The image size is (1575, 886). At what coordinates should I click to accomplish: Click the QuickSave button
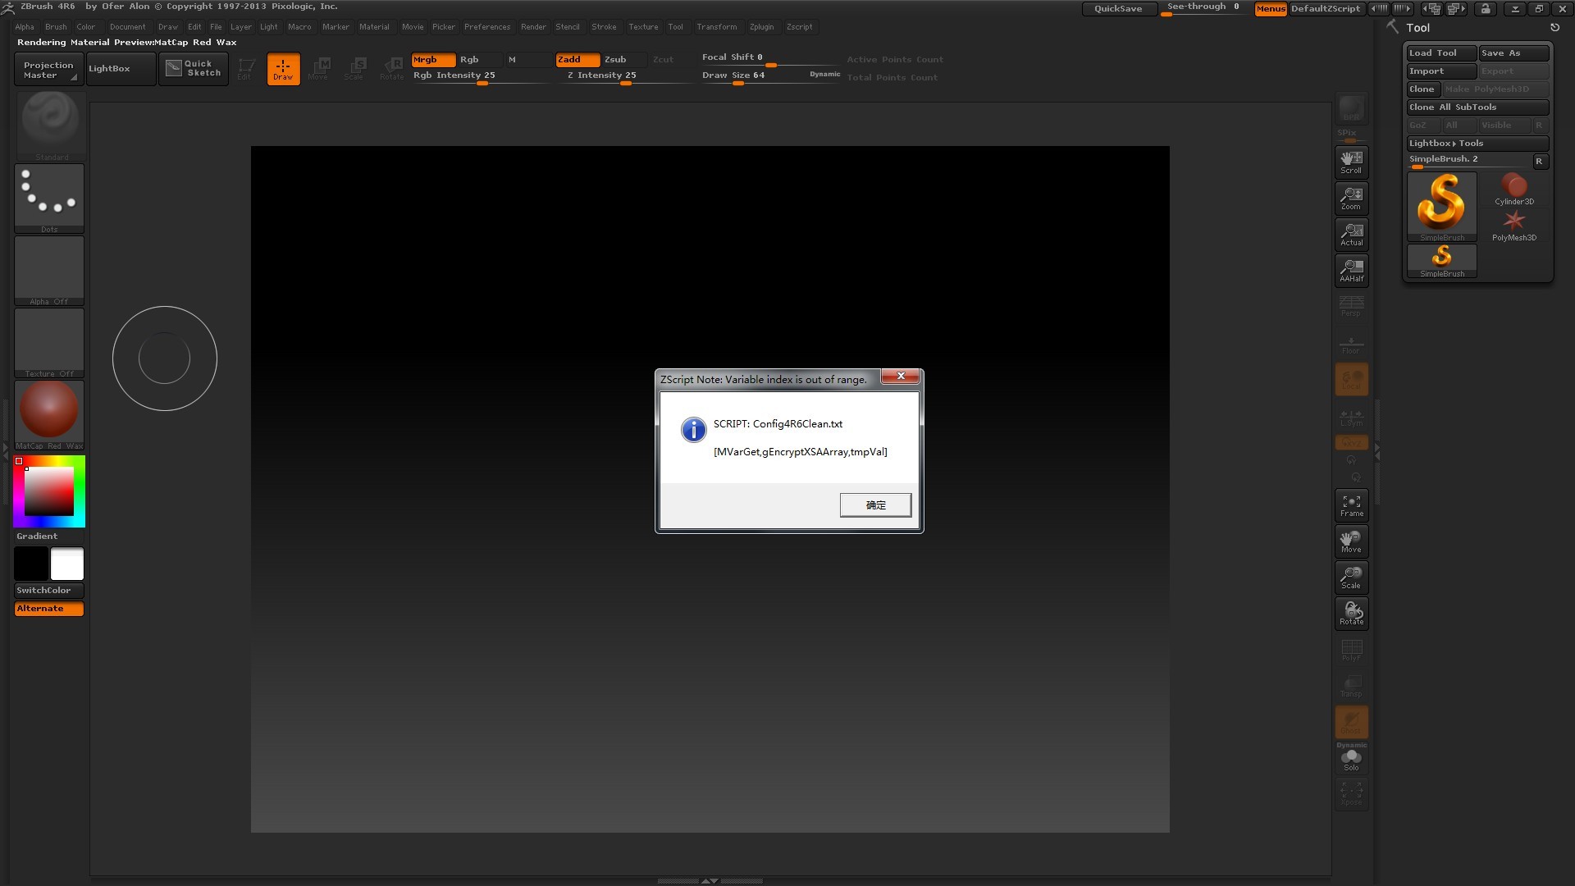1118,9
